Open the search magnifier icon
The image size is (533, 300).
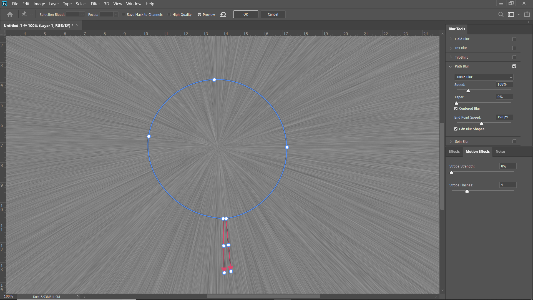(501, 14)
